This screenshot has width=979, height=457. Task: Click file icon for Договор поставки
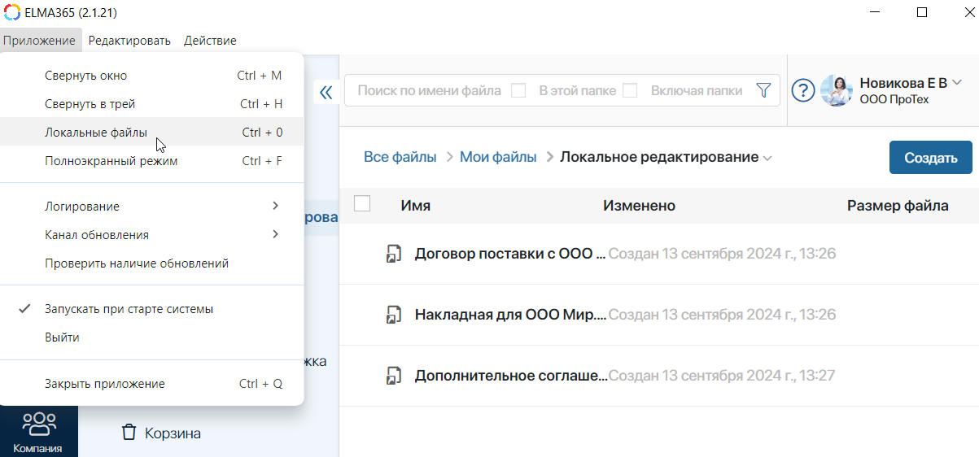click(x=394, y=254)
